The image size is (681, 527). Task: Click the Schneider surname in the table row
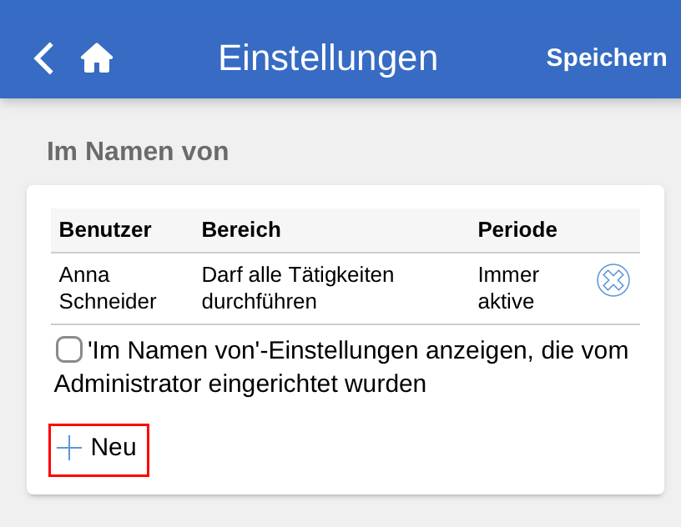108,301
